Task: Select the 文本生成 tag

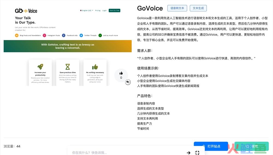Action: 198,8
